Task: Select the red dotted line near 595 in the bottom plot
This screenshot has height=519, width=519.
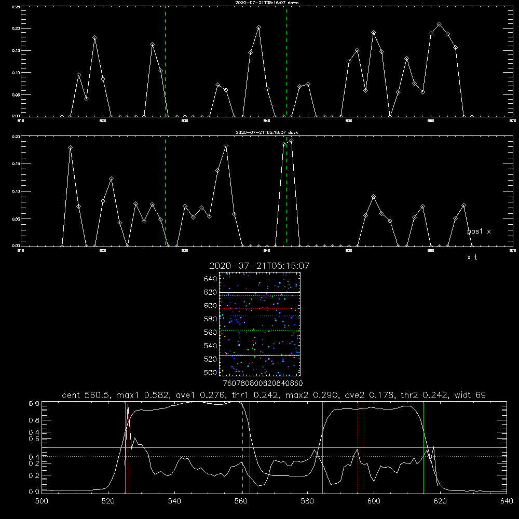Action: (358, 447)
